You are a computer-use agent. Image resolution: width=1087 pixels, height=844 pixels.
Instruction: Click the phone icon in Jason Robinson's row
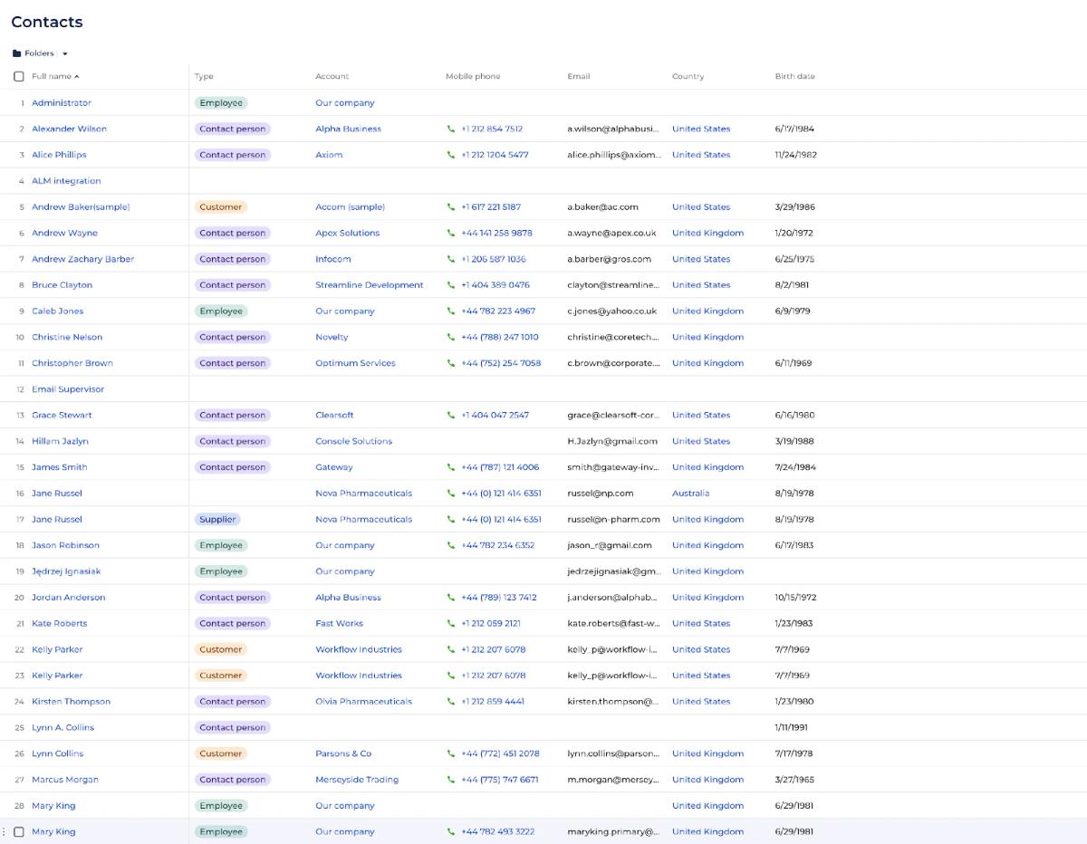coord(451,545)
